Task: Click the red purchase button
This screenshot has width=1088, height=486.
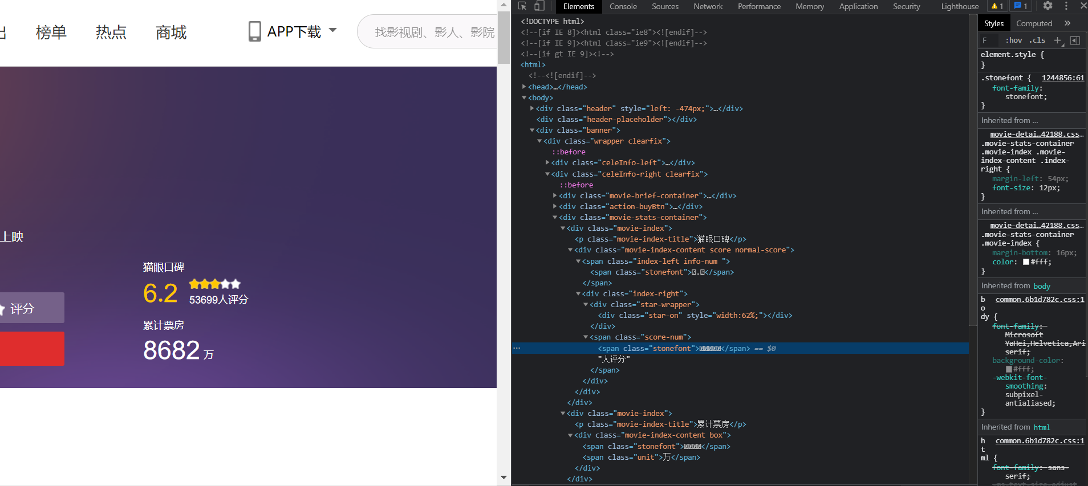Action: (32, 349)
